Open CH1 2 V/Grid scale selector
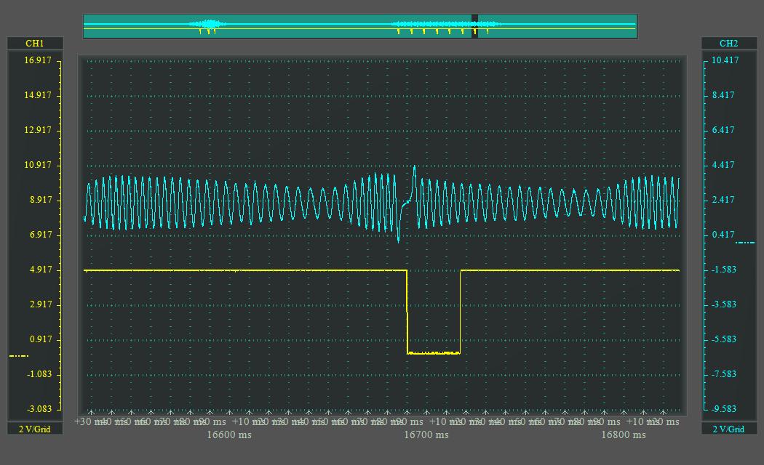The width and height of the screenshot is (764, 465). 35,429
